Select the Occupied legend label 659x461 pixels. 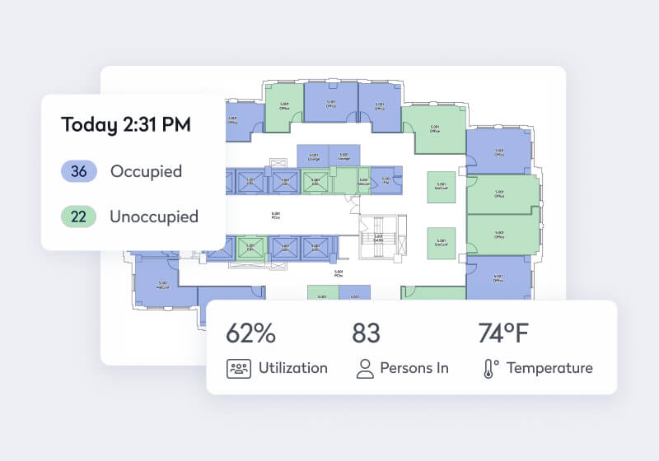[146, 171]
